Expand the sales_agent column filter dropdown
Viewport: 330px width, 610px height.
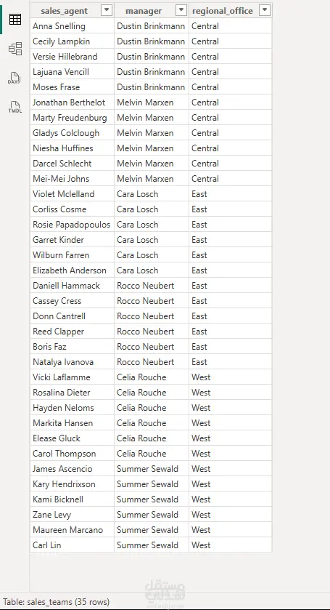click(107, 10)
